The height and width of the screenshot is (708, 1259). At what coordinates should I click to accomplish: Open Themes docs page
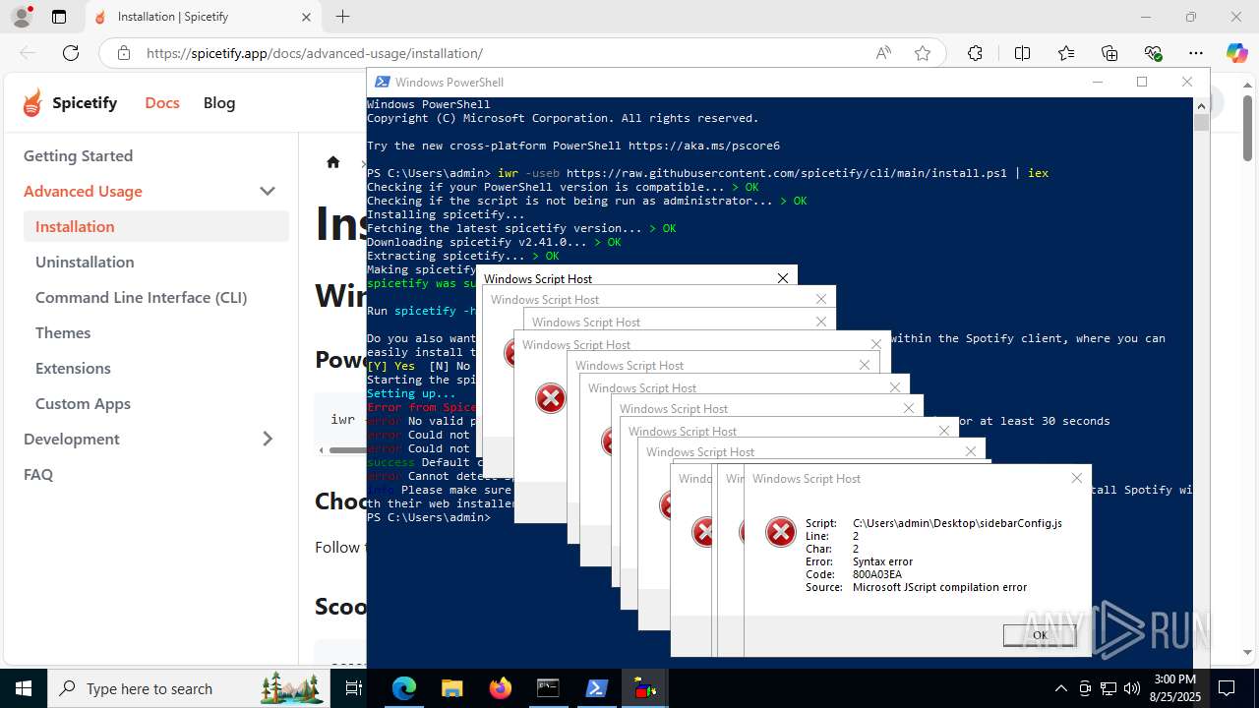coord(63,332)
